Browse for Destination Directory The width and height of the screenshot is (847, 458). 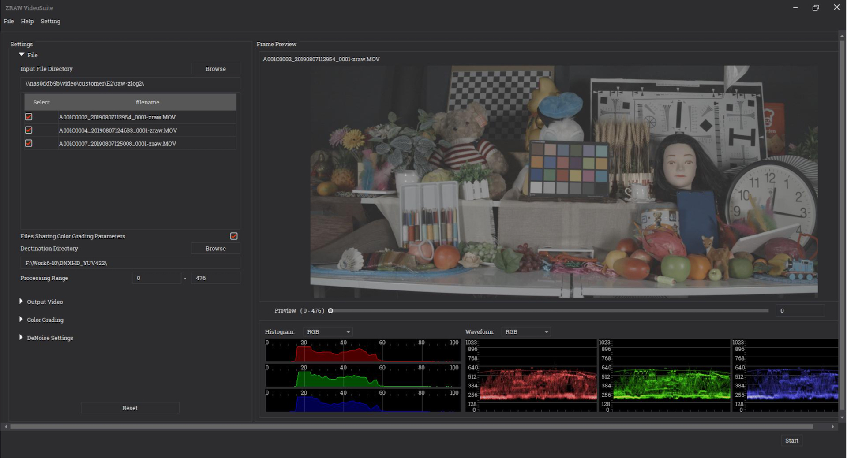215,249
